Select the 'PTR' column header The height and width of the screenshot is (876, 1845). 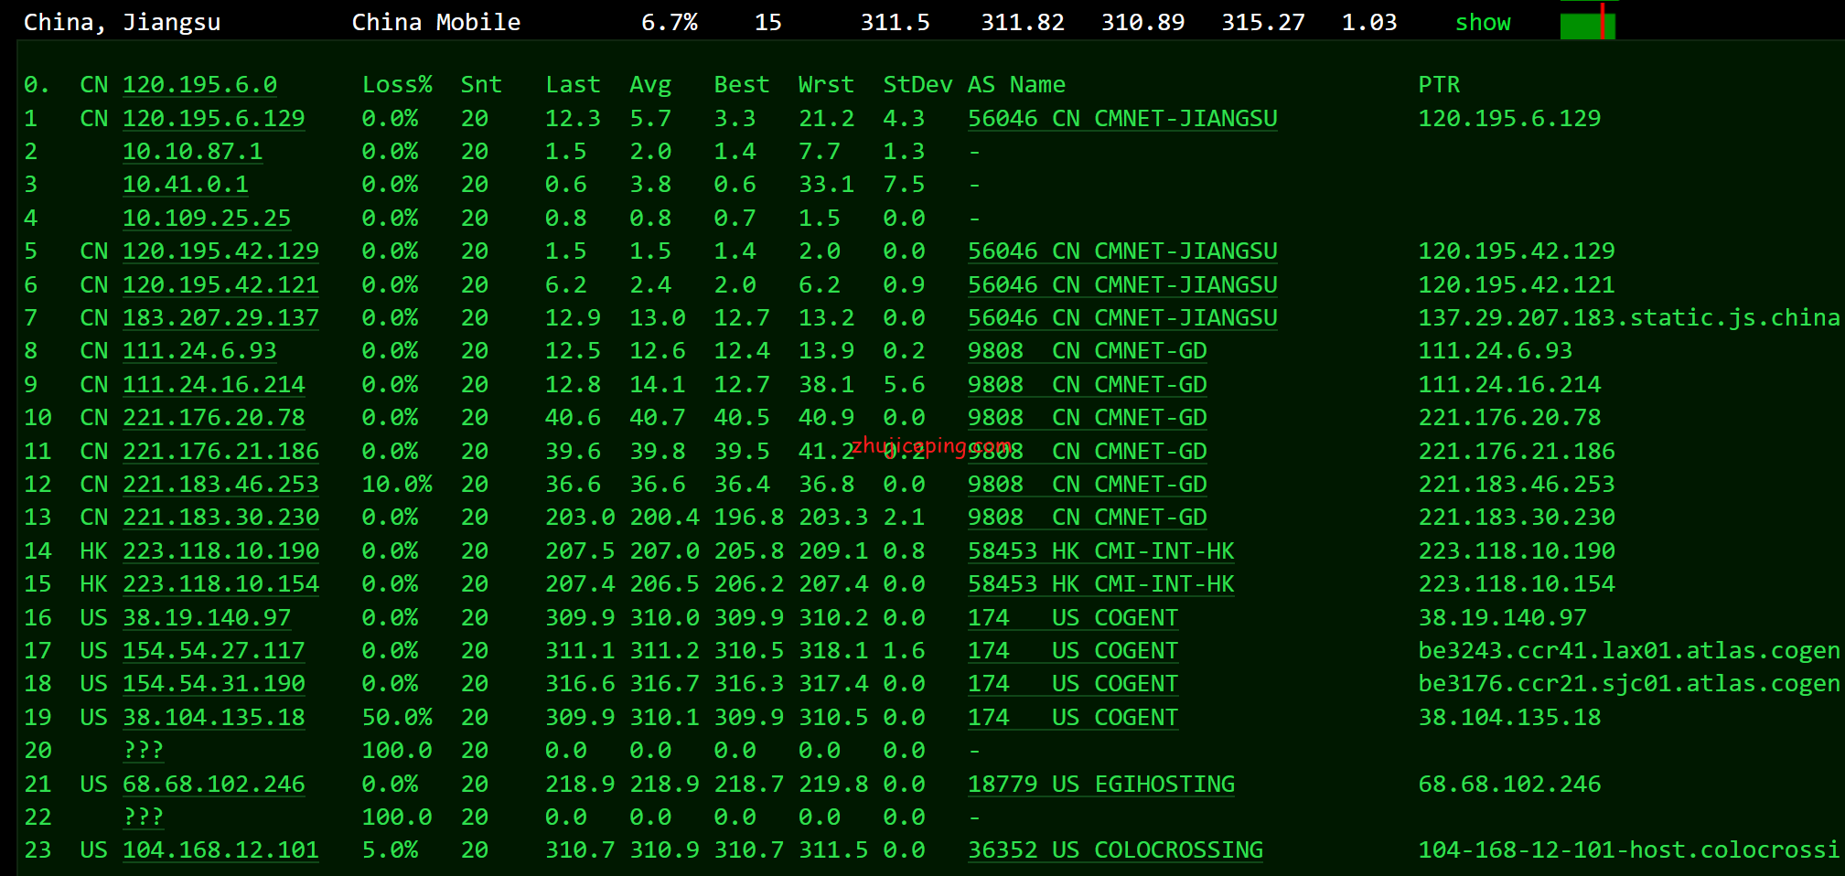1439,85
